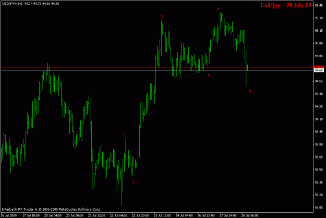Image resolution: width=326 pixels, height=218 pixels.
Task: Click the 93.65 price axis label
Action: 319,157
